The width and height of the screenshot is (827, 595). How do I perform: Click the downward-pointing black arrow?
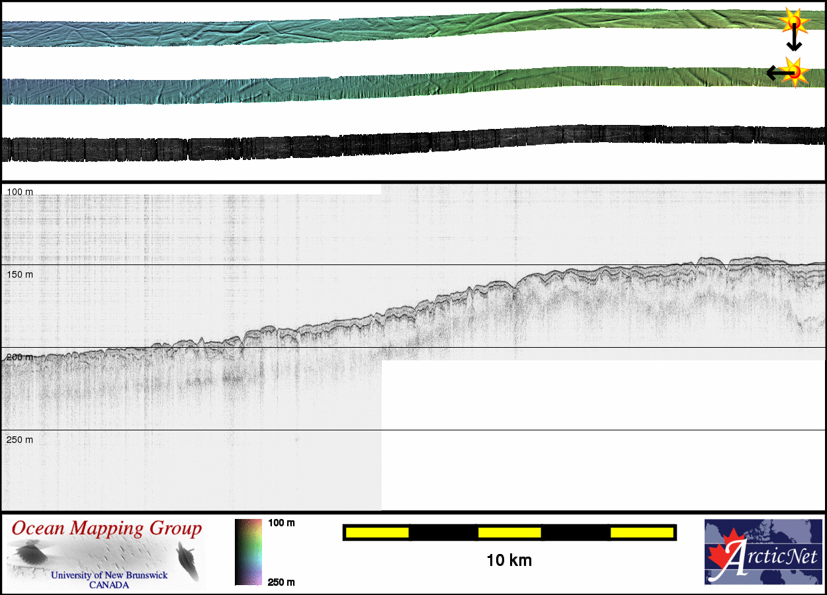click(794, 43)
